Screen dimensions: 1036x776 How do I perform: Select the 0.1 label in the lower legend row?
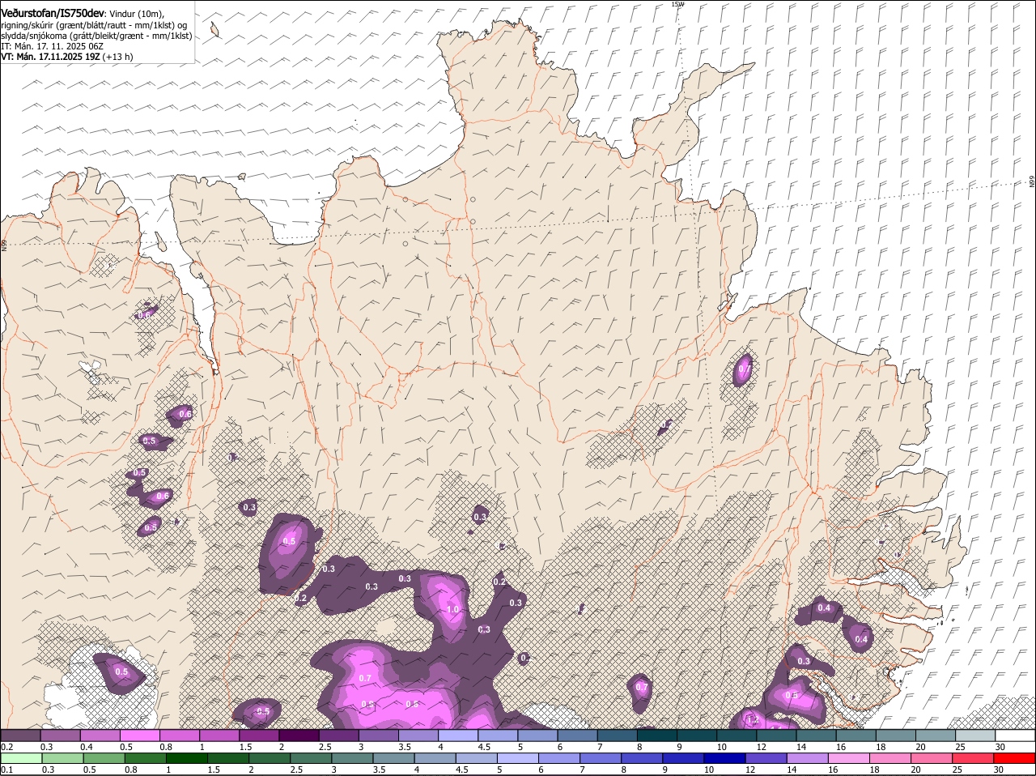pos(7,770)
